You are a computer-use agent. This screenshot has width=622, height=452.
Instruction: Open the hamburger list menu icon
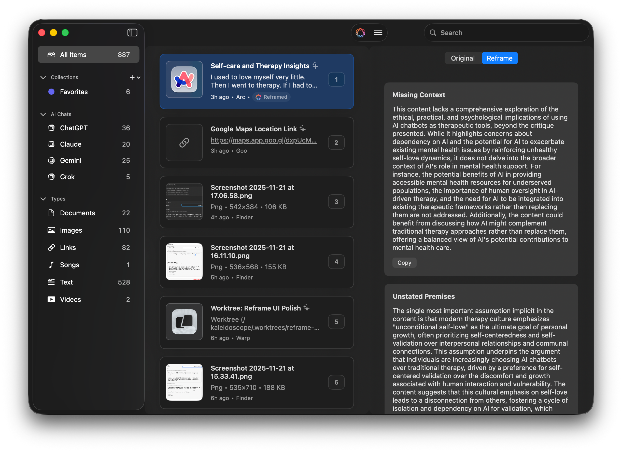[378, 33]
